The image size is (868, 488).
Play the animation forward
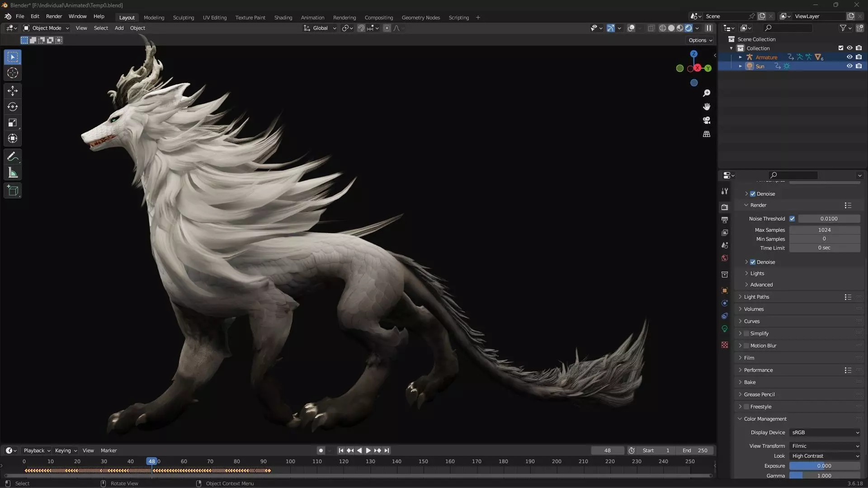[x=368, y=450]
